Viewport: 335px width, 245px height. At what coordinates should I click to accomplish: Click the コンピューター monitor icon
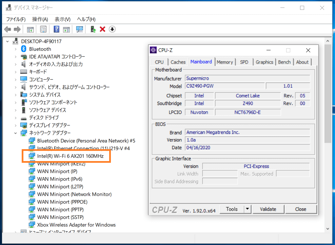[x=23, y=79]
